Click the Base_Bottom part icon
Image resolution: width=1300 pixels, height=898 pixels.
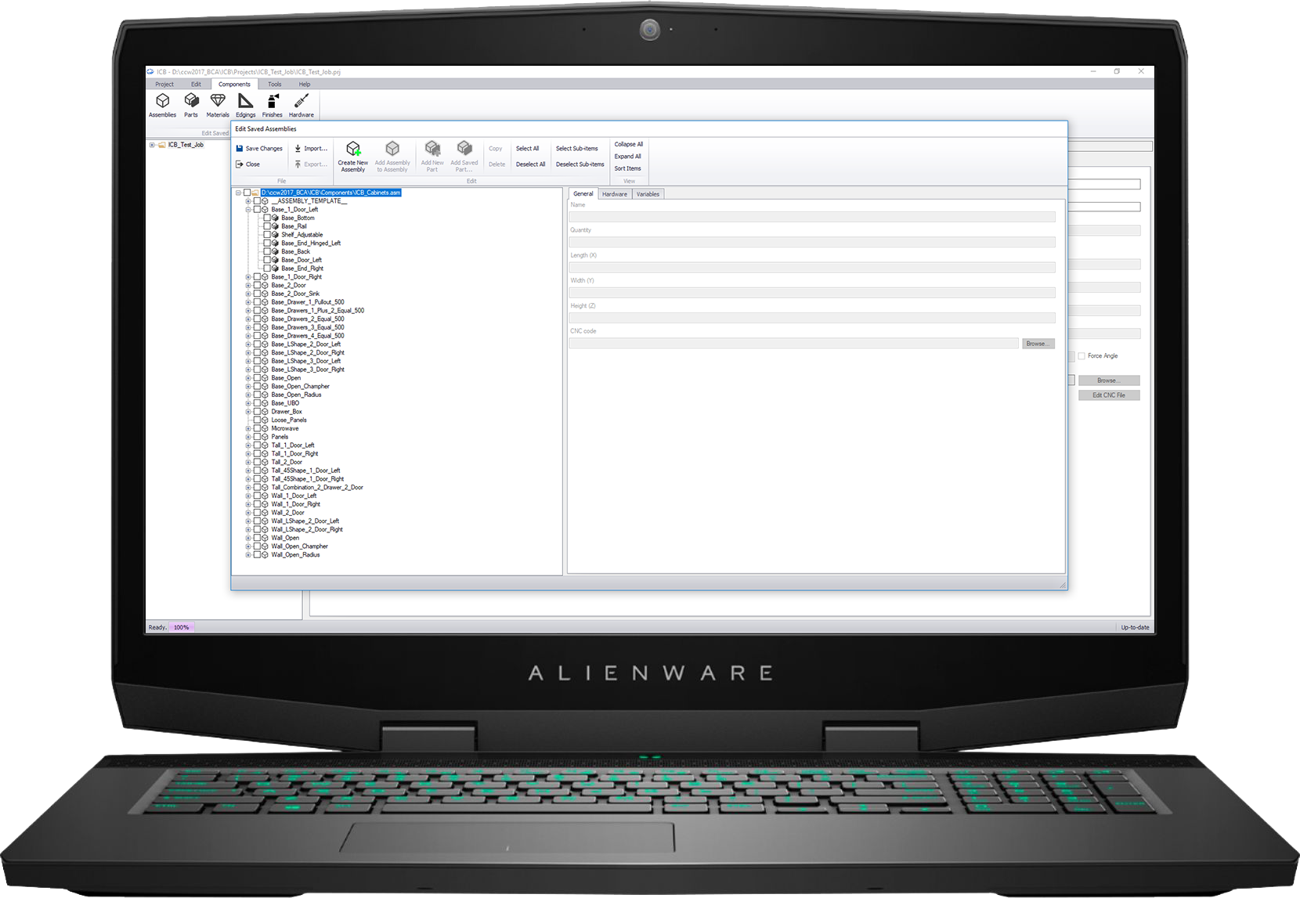coord(276,218)
